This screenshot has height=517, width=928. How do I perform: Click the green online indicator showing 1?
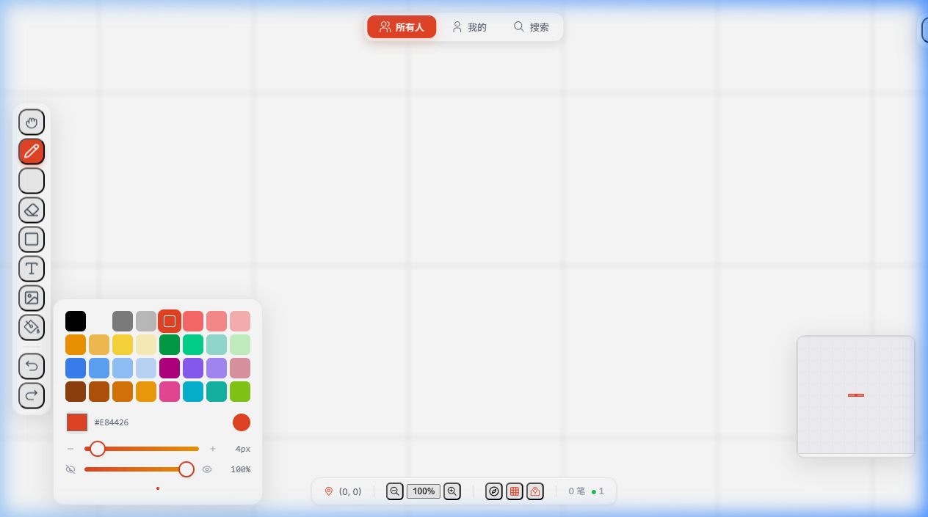click(598, 491)
